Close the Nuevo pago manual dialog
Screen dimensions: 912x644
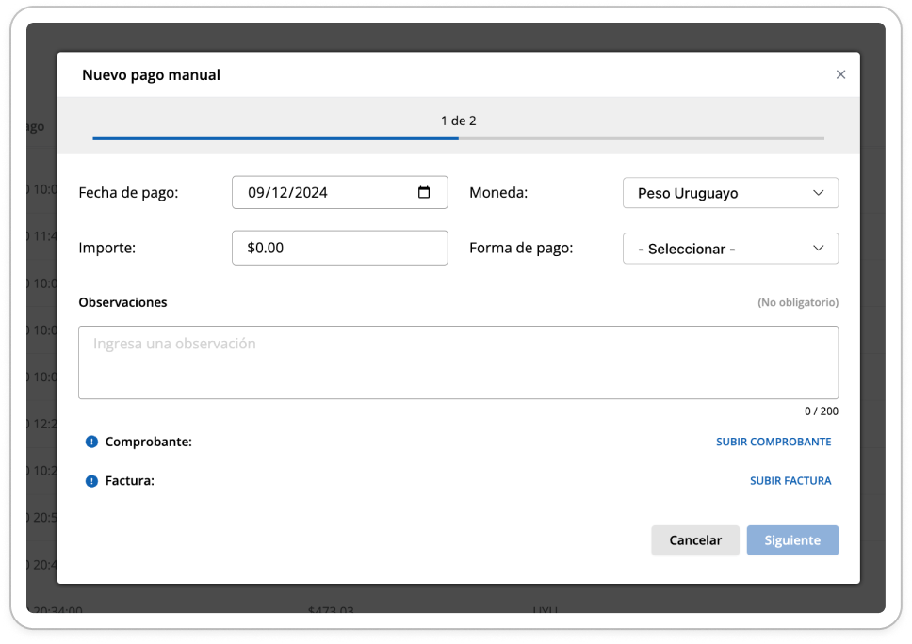tap(840, 74)
